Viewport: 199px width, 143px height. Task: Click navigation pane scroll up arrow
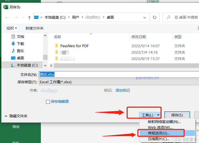point(45,35)
